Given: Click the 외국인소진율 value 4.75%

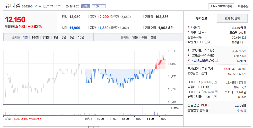Looking at the screenshot, I should [241, 61].
